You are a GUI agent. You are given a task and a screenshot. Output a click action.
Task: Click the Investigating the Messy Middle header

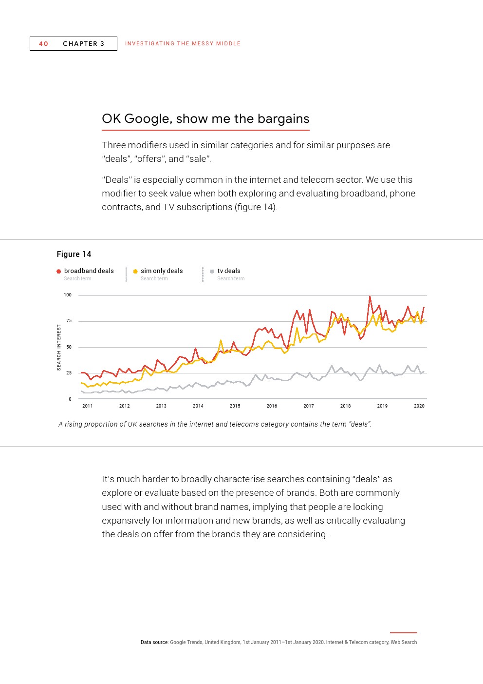pyautogui.click(x=183, y=43)
